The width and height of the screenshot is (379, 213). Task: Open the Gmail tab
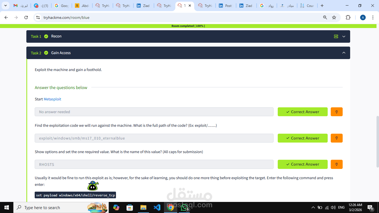[21, 6]
